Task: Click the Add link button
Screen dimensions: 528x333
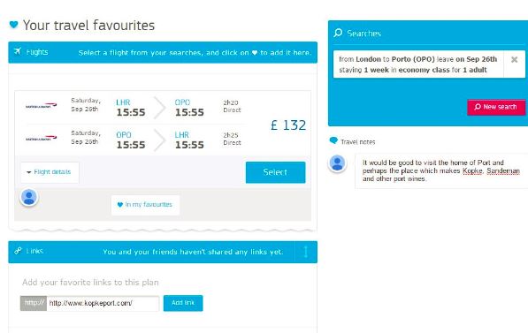Action: 183,303
